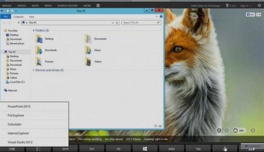Viewport: 264px width, 152px height.
Task: Open the Sign in dropdown on Bing
Action: [246, 6]
